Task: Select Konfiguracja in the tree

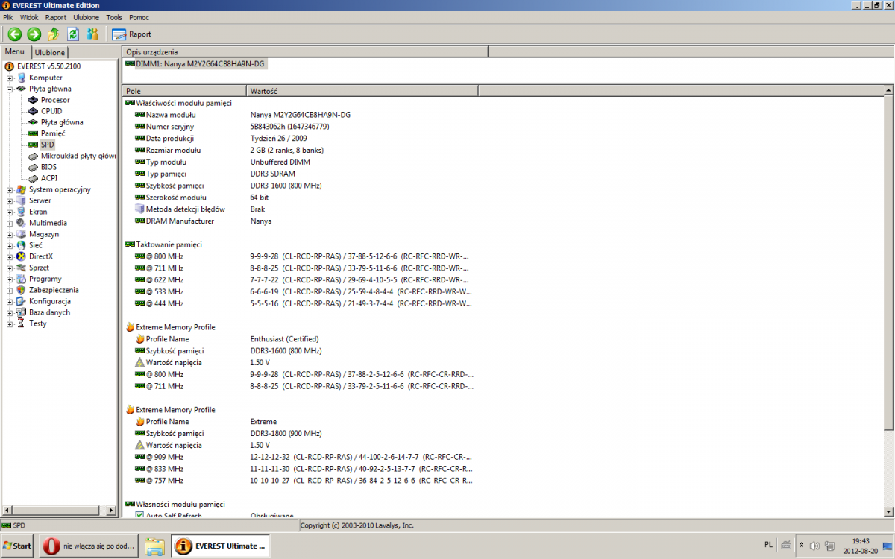Action: (50, 301)
